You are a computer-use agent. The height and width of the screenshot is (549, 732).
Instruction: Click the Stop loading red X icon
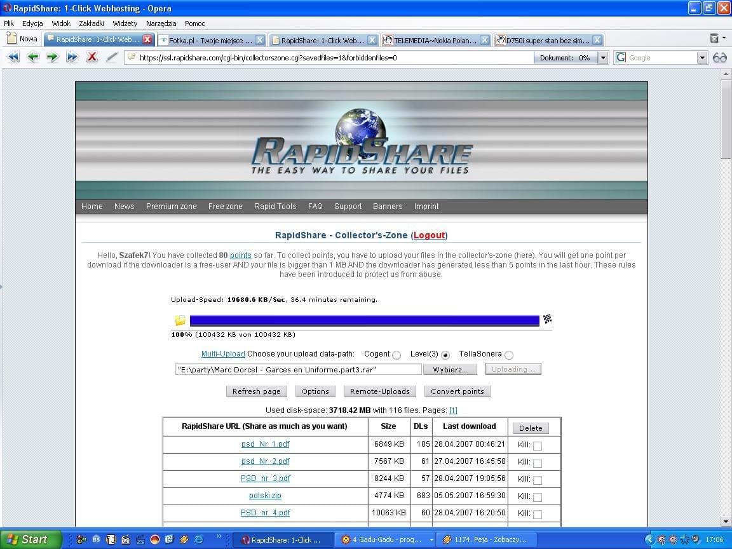91,57
